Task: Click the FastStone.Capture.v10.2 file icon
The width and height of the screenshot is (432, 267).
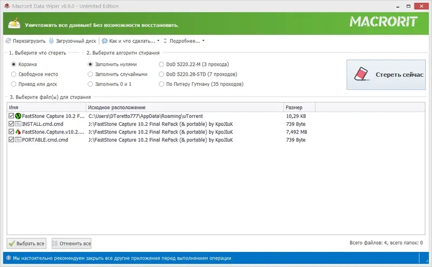Action: click(18, 132)
